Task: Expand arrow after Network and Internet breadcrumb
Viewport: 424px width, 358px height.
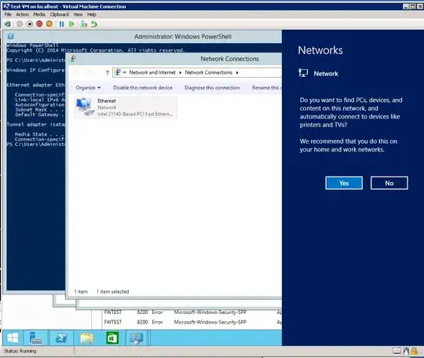Action: coord(180,72)
